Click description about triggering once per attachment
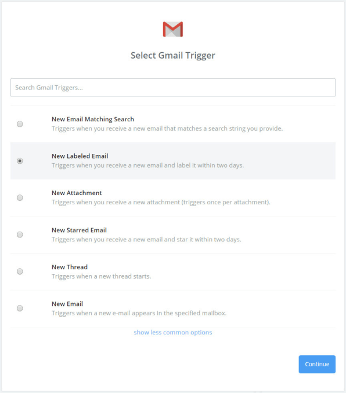 (161, 202)
